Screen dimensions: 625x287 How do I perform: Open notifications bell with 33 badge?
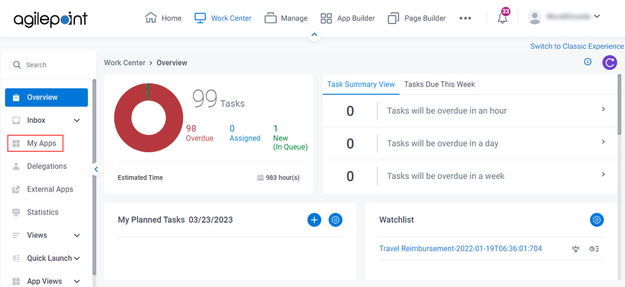coord(503,17)
